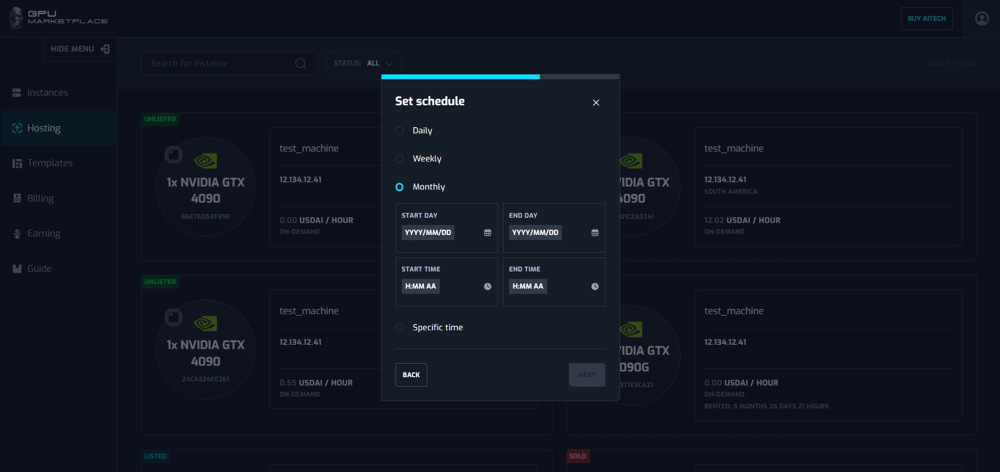1000x472 pixels.
Task: Collapse sidebar with Hide Menu
Action: point(80,49)
